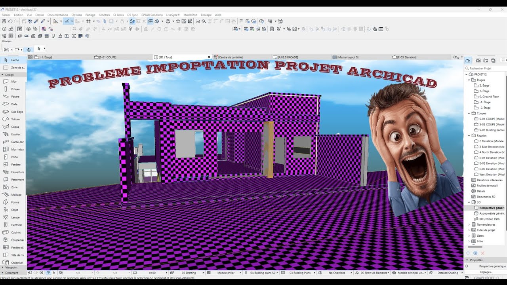Switch to the A.02.5 FACADE tab
The height and width of the screenshot is (285, 507).
tap(302, 57)
